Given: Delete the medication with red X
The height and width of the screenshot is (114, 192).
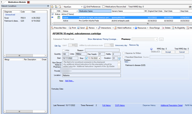Looking at the screenshot, I should (x=166, y=28).
